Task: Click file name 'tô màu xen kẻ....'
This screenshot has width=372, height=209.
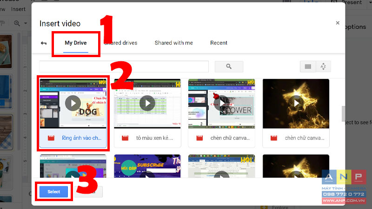Action: [x=155, y=138]
